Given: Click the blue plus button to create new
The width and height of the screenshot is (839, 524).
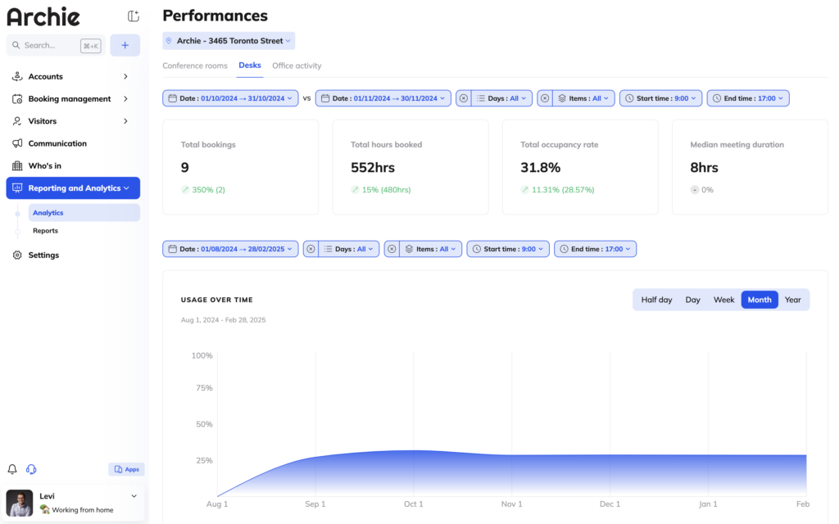Looking at the screenshot, I should click(125, 45).
